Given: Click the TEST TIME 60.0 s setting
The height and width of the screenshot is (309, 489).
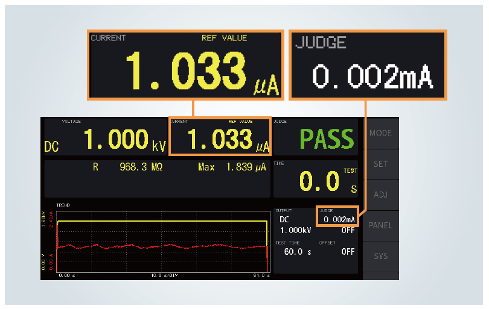Looking at the screenshot, I should tap(297, 251).
